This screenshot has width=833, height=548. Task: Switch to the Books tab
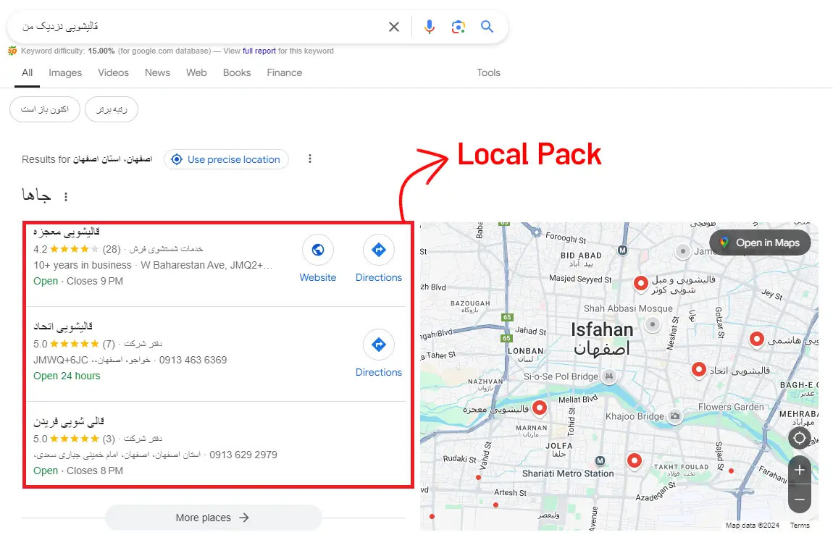tap(236, 72)
